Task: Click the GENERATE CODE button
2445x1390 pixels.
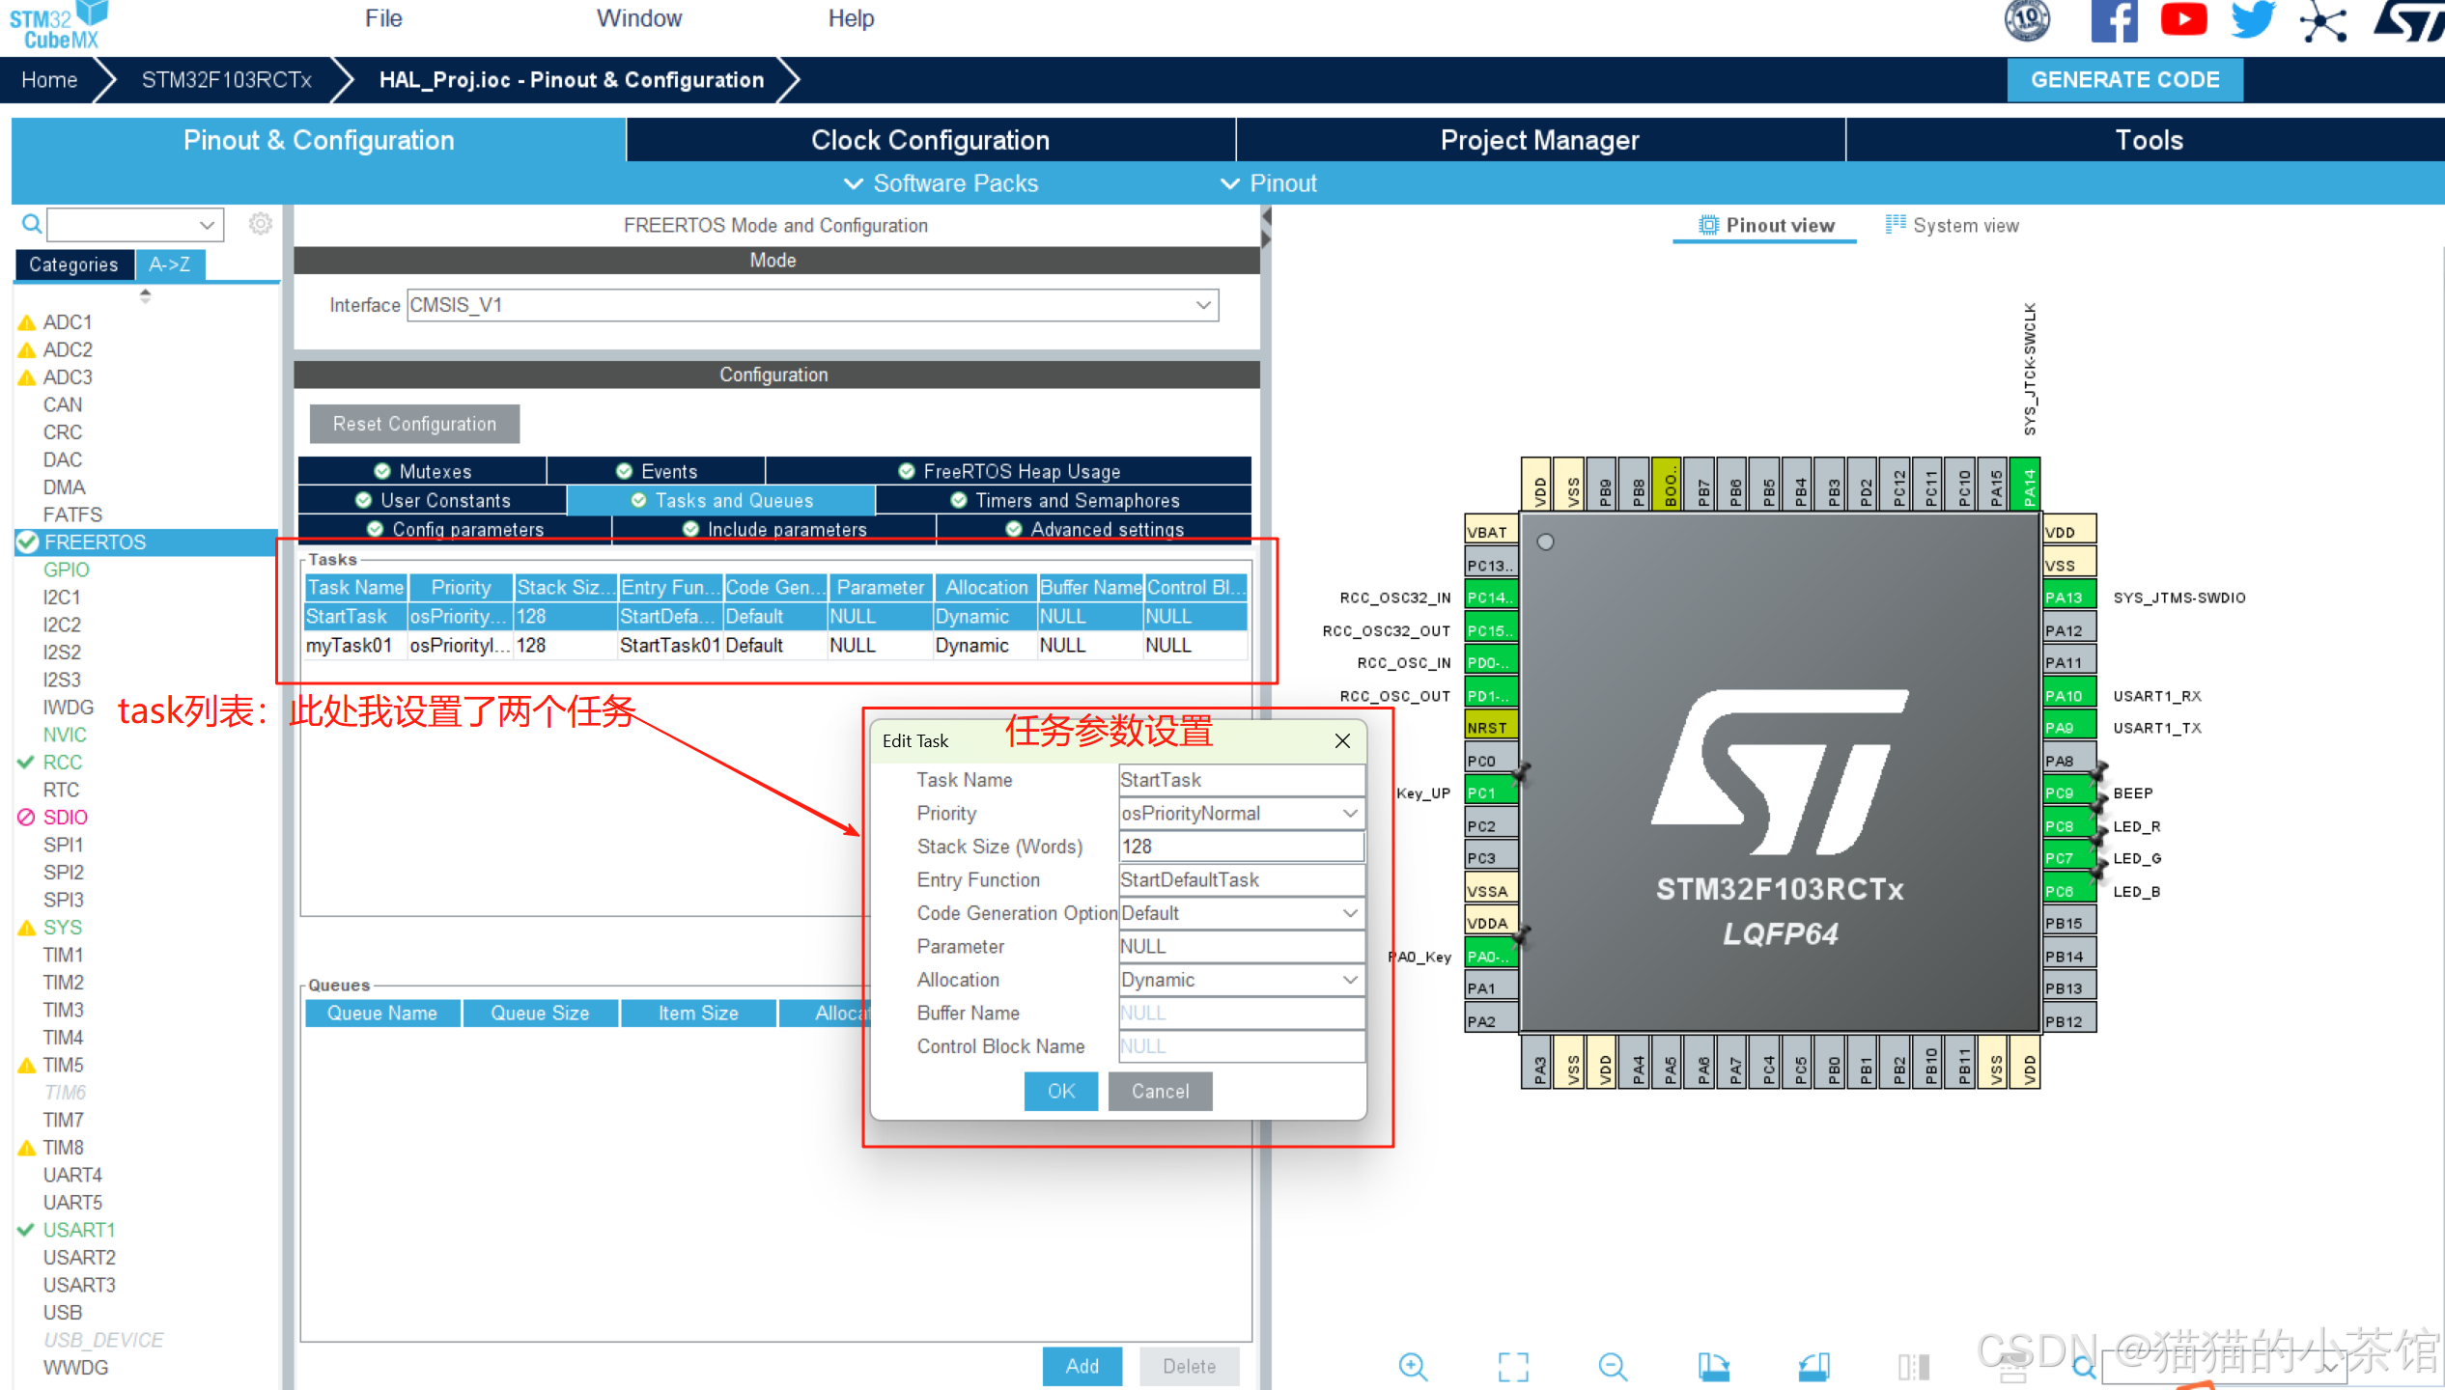Action: pos(2125,80)
